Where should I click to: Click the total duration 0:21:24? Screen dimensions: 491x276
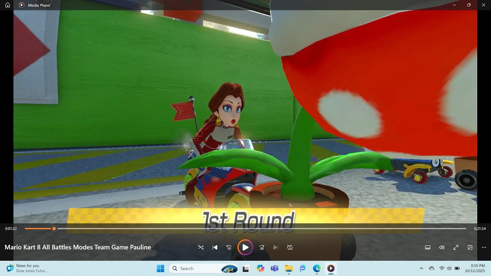coord(480,228)
